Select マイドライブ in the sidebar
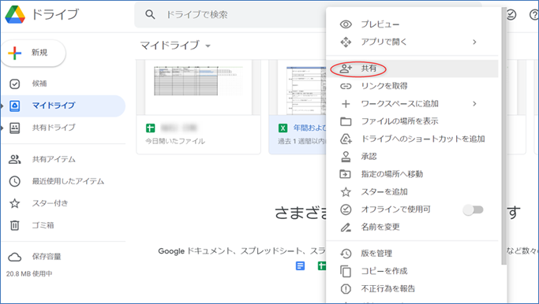The image size is (539, 304). [63, 106]
